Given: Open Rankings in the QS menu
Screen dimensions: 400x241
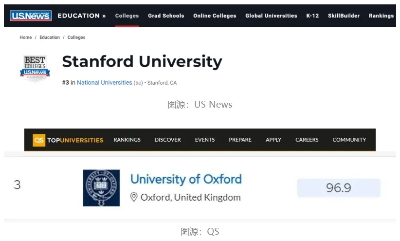Looking at the screenshot, I should (127, 140).
